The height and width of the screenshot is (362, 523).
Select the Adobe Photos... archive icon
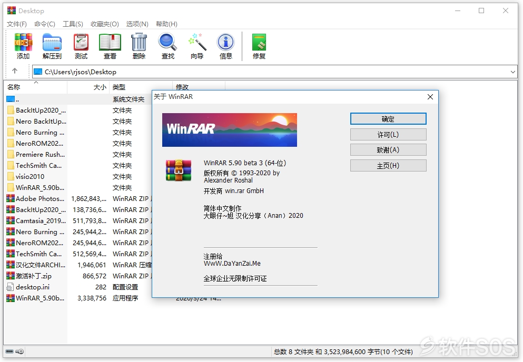coord(11,199)
